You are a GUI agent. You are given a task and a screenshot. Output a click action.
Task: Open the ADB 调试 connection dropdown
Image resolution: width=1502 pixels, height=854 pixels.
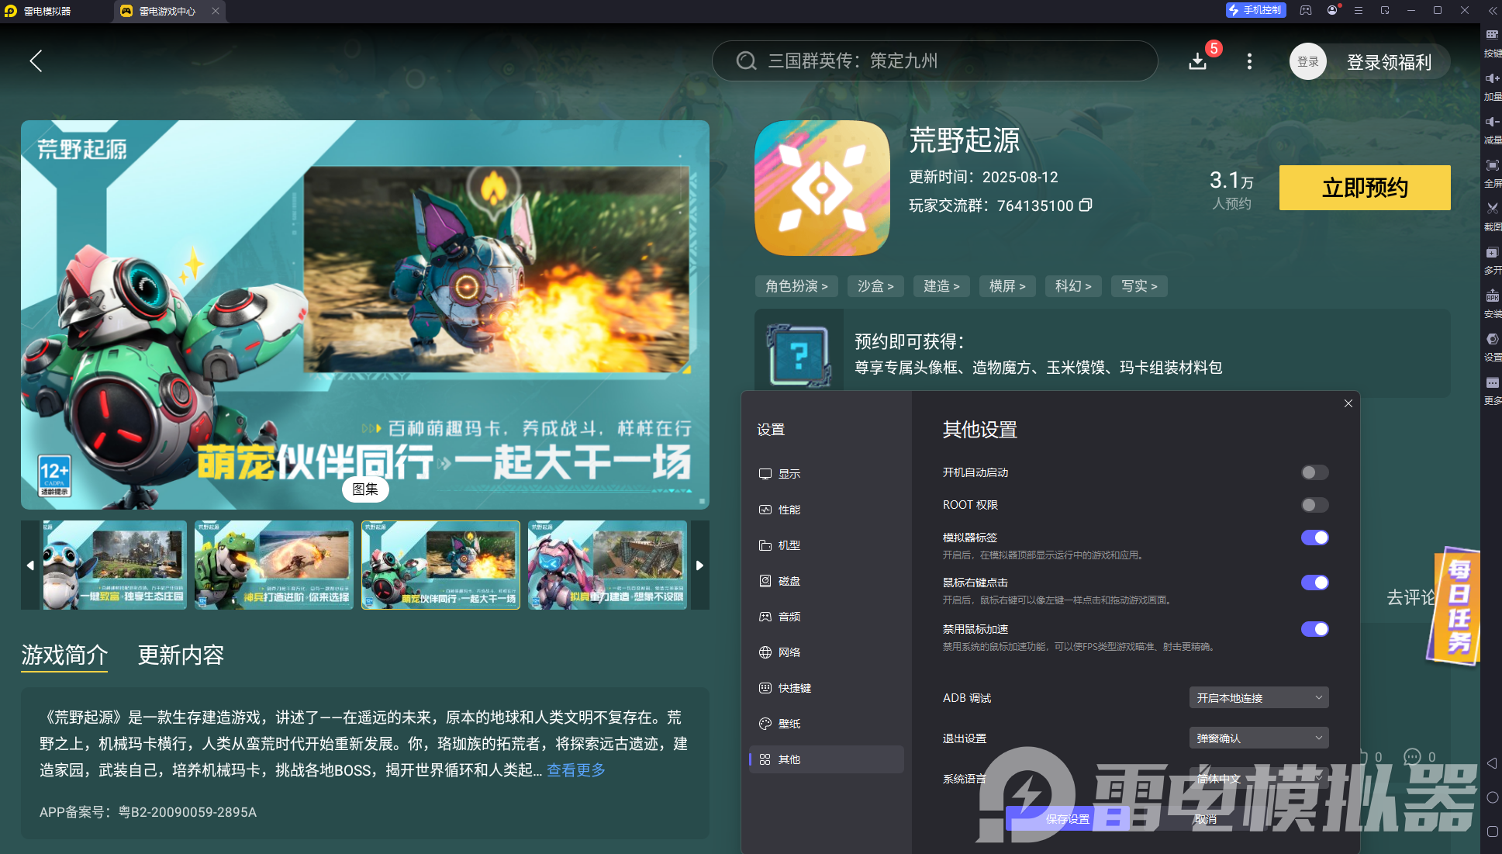(1258, 697)
